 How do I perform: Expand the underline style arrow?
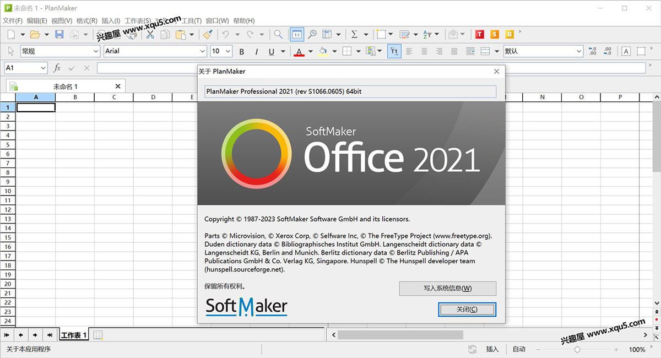point(283,51)
